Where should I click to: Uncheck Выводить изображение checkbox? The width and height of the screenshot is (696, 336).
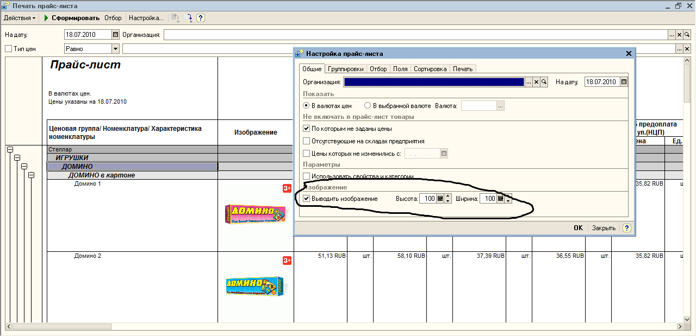coord(307,199)
